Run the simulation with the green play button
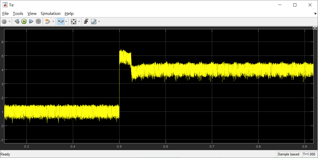The width and height of the screenshot is (318, 158). coord(24,22)
